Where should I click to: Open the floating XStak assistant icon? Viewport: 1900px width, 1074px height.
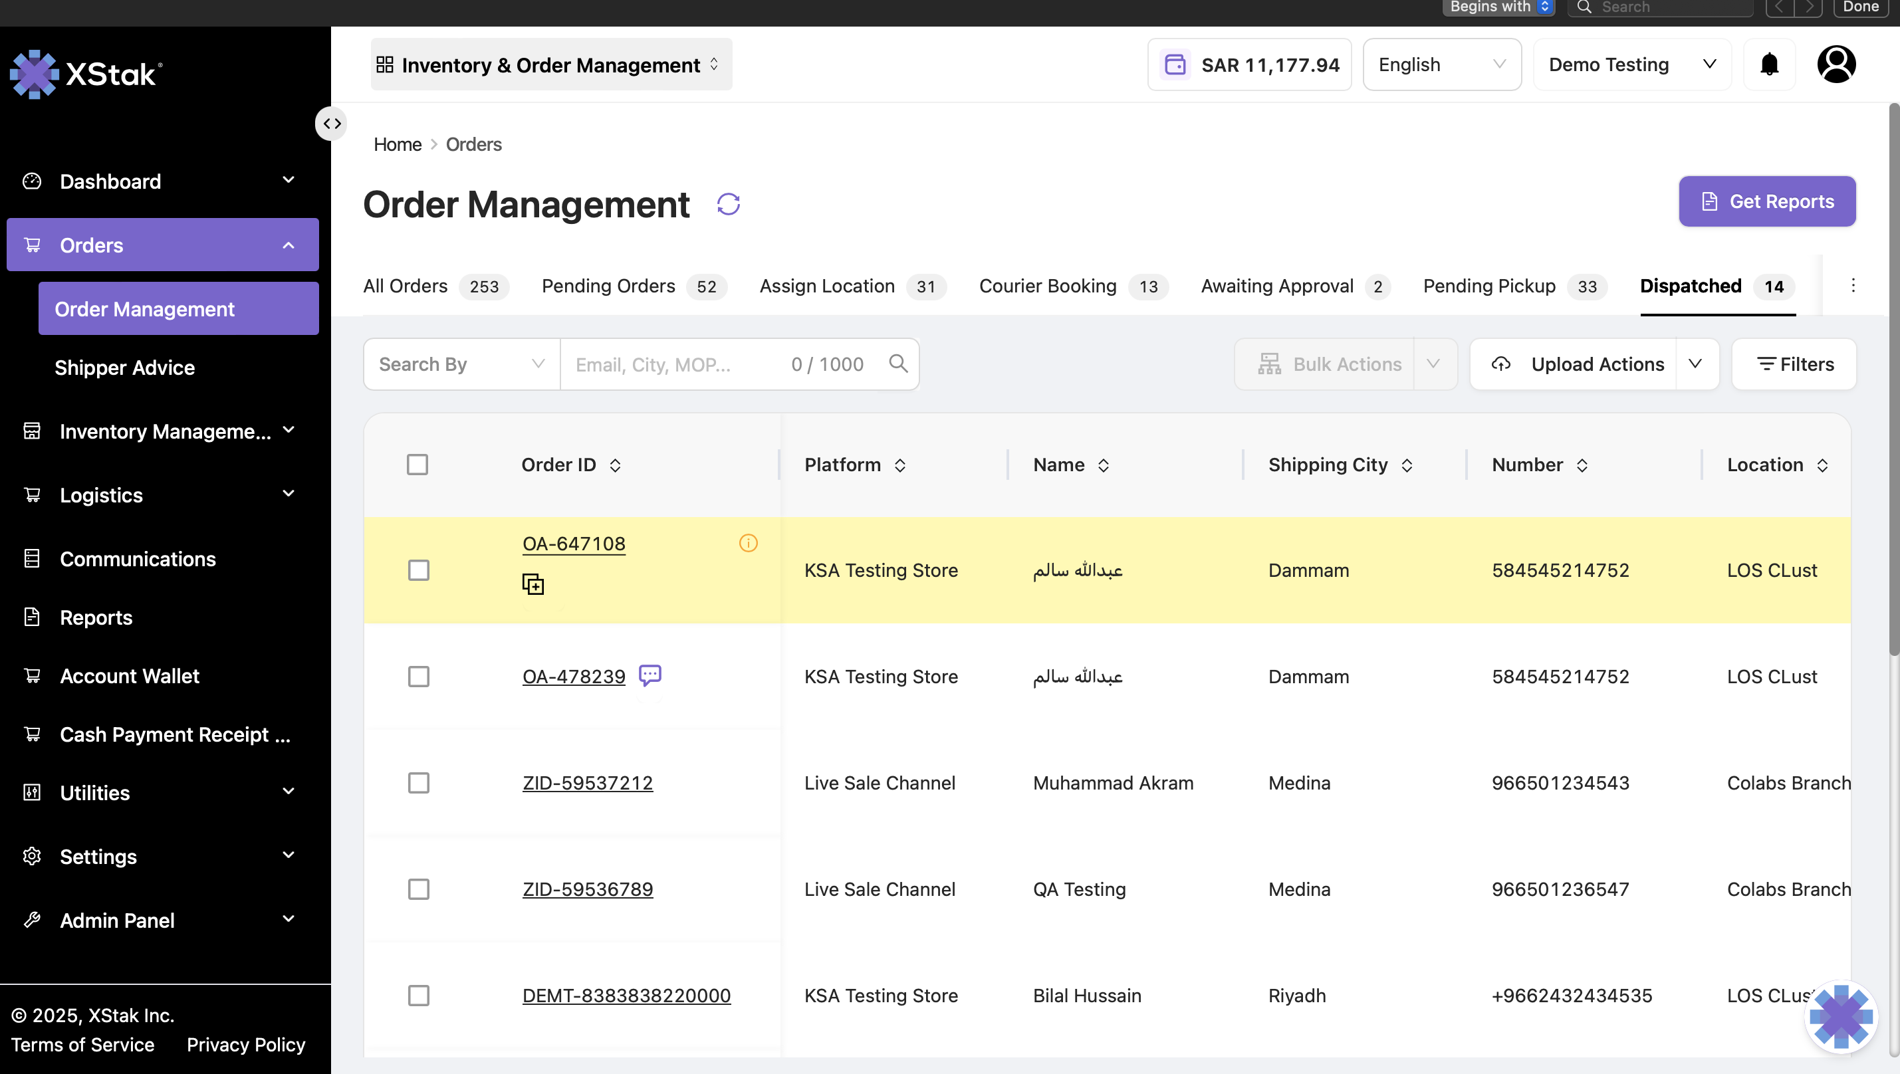click(x=1840, y=1016)
